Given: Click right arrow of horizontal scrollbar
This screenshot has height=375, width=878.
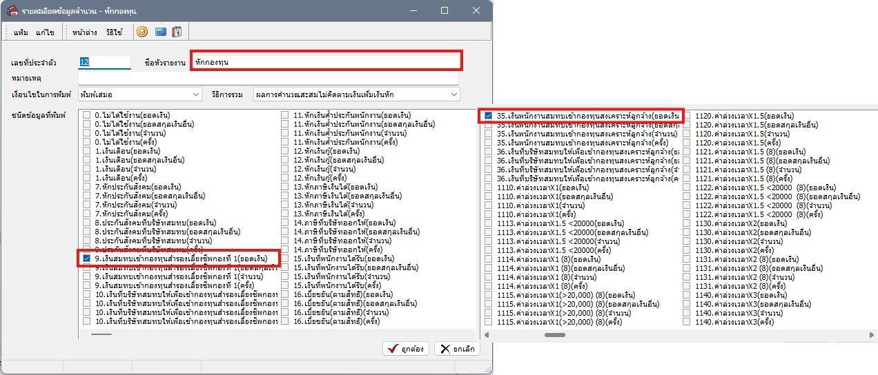Looking at the screenshot, I should pyautogui.click(x=872, y=335).
